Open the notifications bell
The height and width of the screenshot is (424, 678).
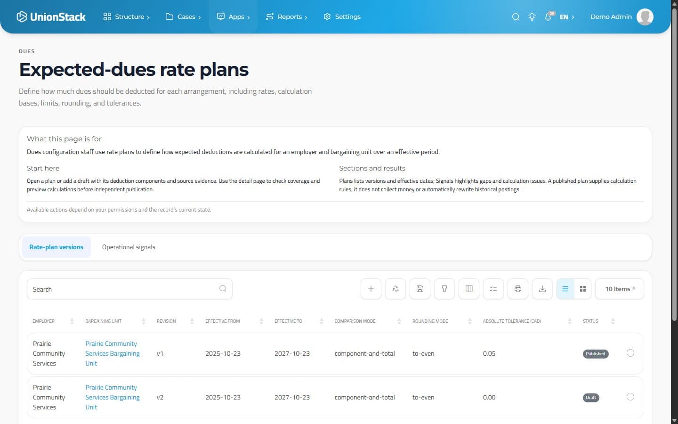pos(549,17)
